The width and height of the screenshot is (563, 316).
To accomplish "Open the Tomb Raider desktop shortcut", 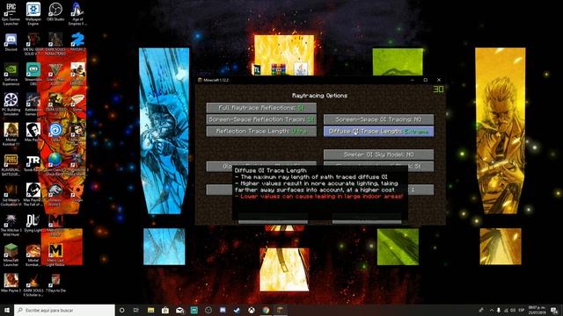I will coord(33,163).
